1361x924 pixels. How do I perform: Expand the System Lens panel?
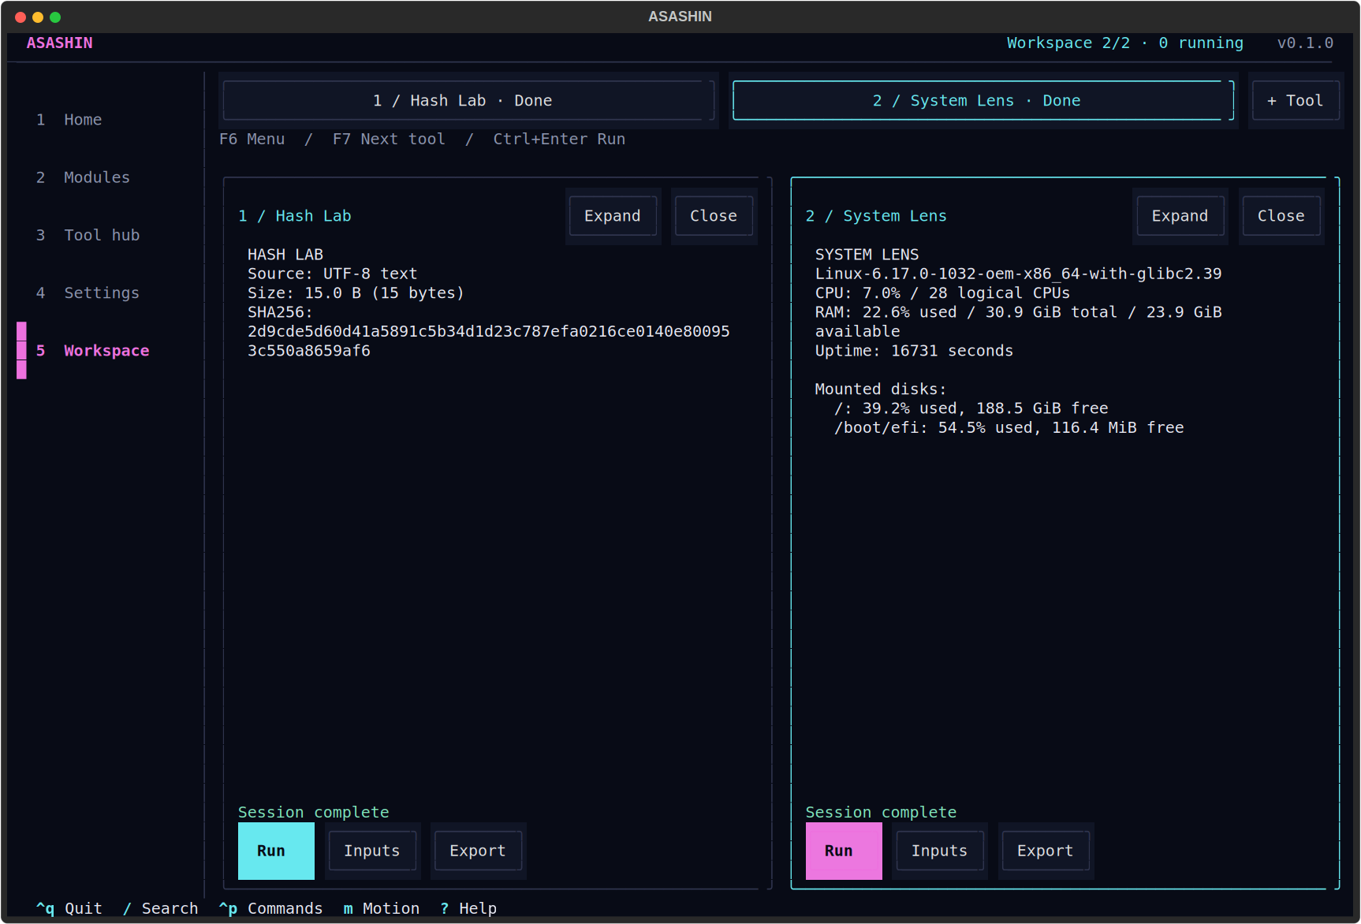pos(1180,216)
